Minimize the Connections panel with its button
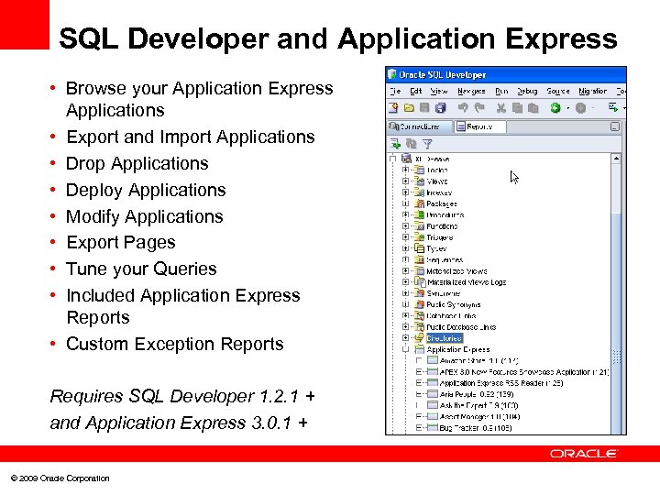The image size is (660, 495). (x=615, y=126)
